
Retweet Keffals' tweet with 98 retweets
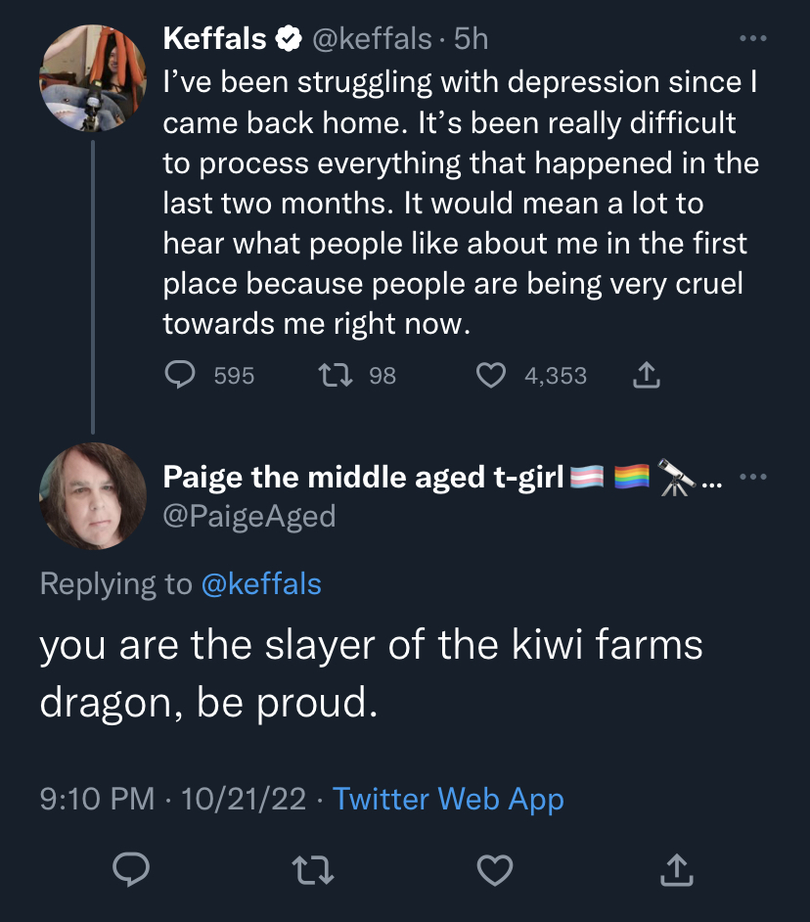[335, 375]
